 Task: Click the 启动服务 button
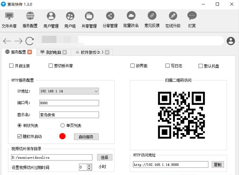click(x=86, y=137)
